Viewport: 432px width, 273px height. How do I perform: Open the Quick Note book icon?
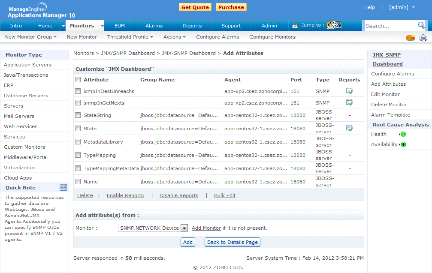click(63, 187)
